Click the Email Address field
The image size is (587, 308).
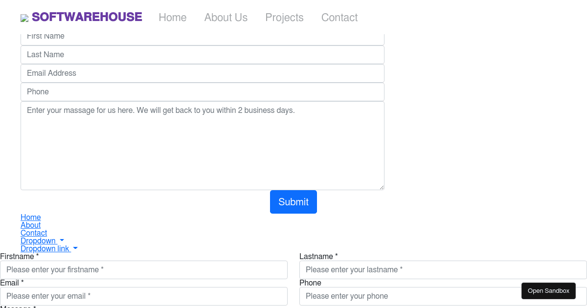(x=202, y=73)
